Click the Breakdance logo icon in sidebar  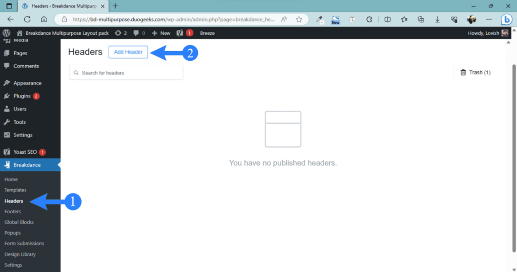(7, 165)
